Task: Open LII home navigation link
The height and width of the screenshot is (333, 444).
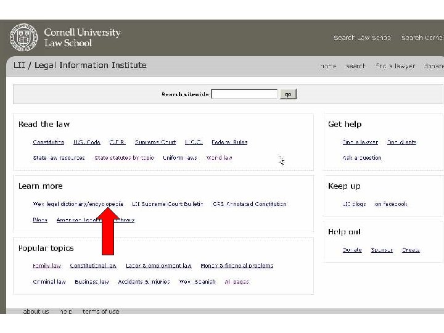Action: 329,66
